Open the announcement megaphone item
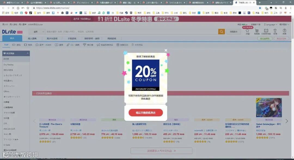This screenshot has width=294, height=160. click(105, 45)
